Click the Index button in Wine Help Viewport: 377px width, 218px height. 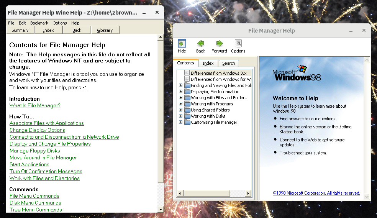point(49,30)
